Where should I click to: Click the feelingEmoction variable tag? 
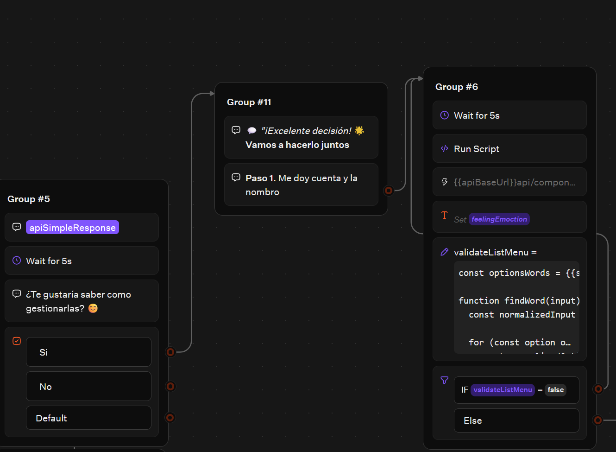(x=499, y=219)
